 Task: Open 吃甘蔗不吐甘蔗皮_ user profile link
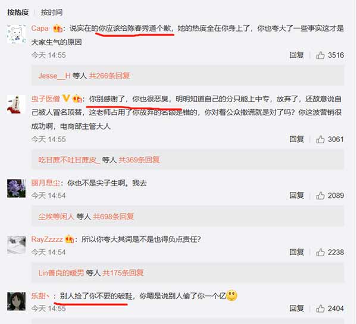click(69, 160)
